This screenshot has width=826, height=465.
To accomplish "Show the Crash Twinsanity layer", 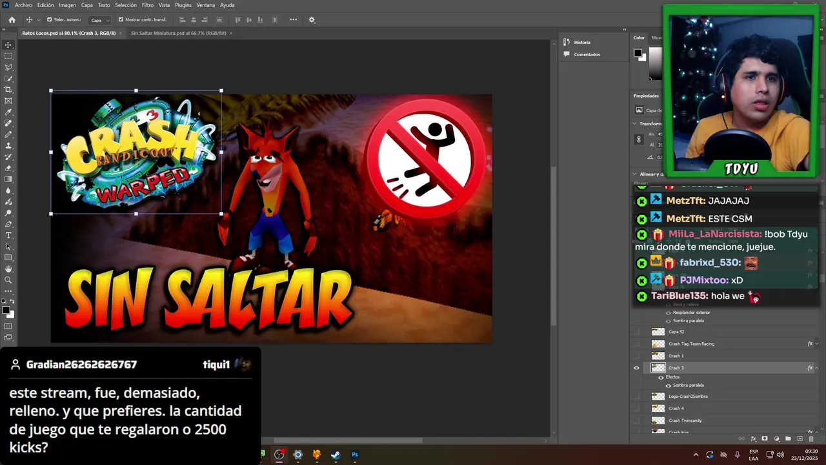I will coord(636,420).
